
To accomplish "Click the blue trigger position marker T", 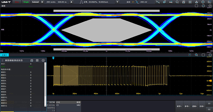I will (x=53, y=58).
